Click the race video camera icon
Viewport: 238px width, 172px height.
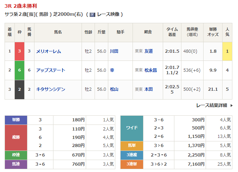coord(92,14)
